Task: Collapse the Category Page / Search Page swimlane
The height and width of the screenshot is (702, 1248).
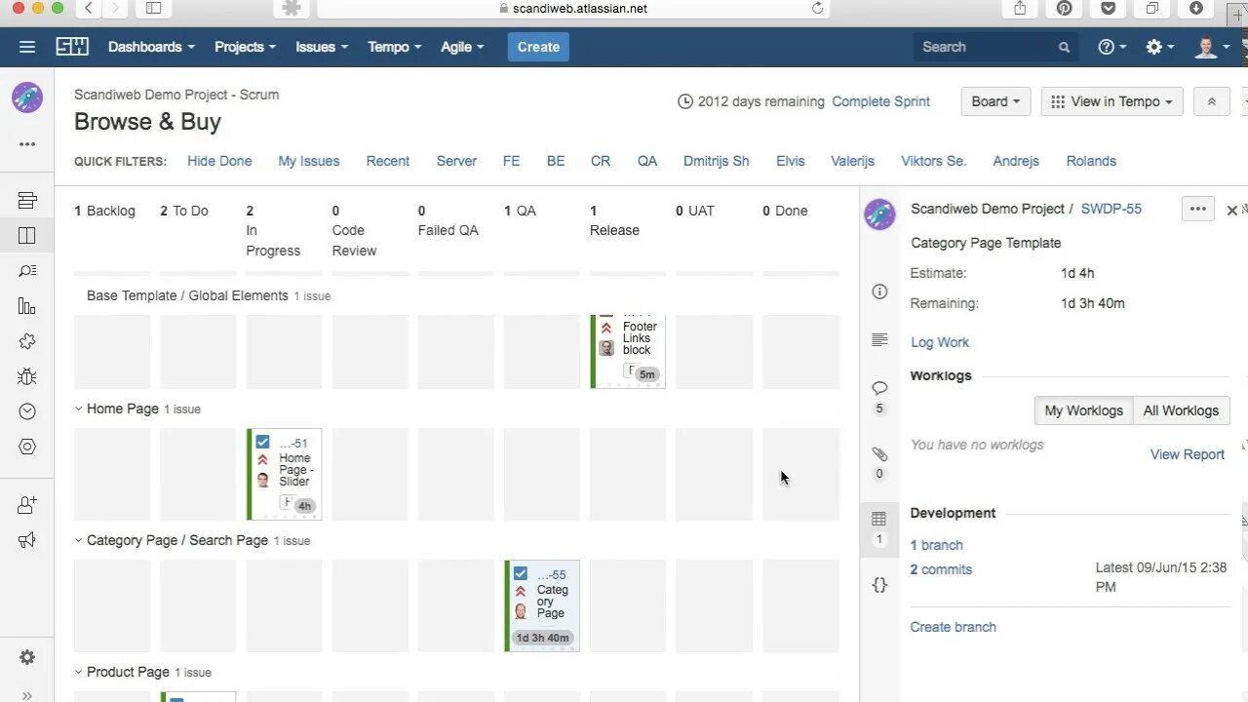Action: point(79,540)
